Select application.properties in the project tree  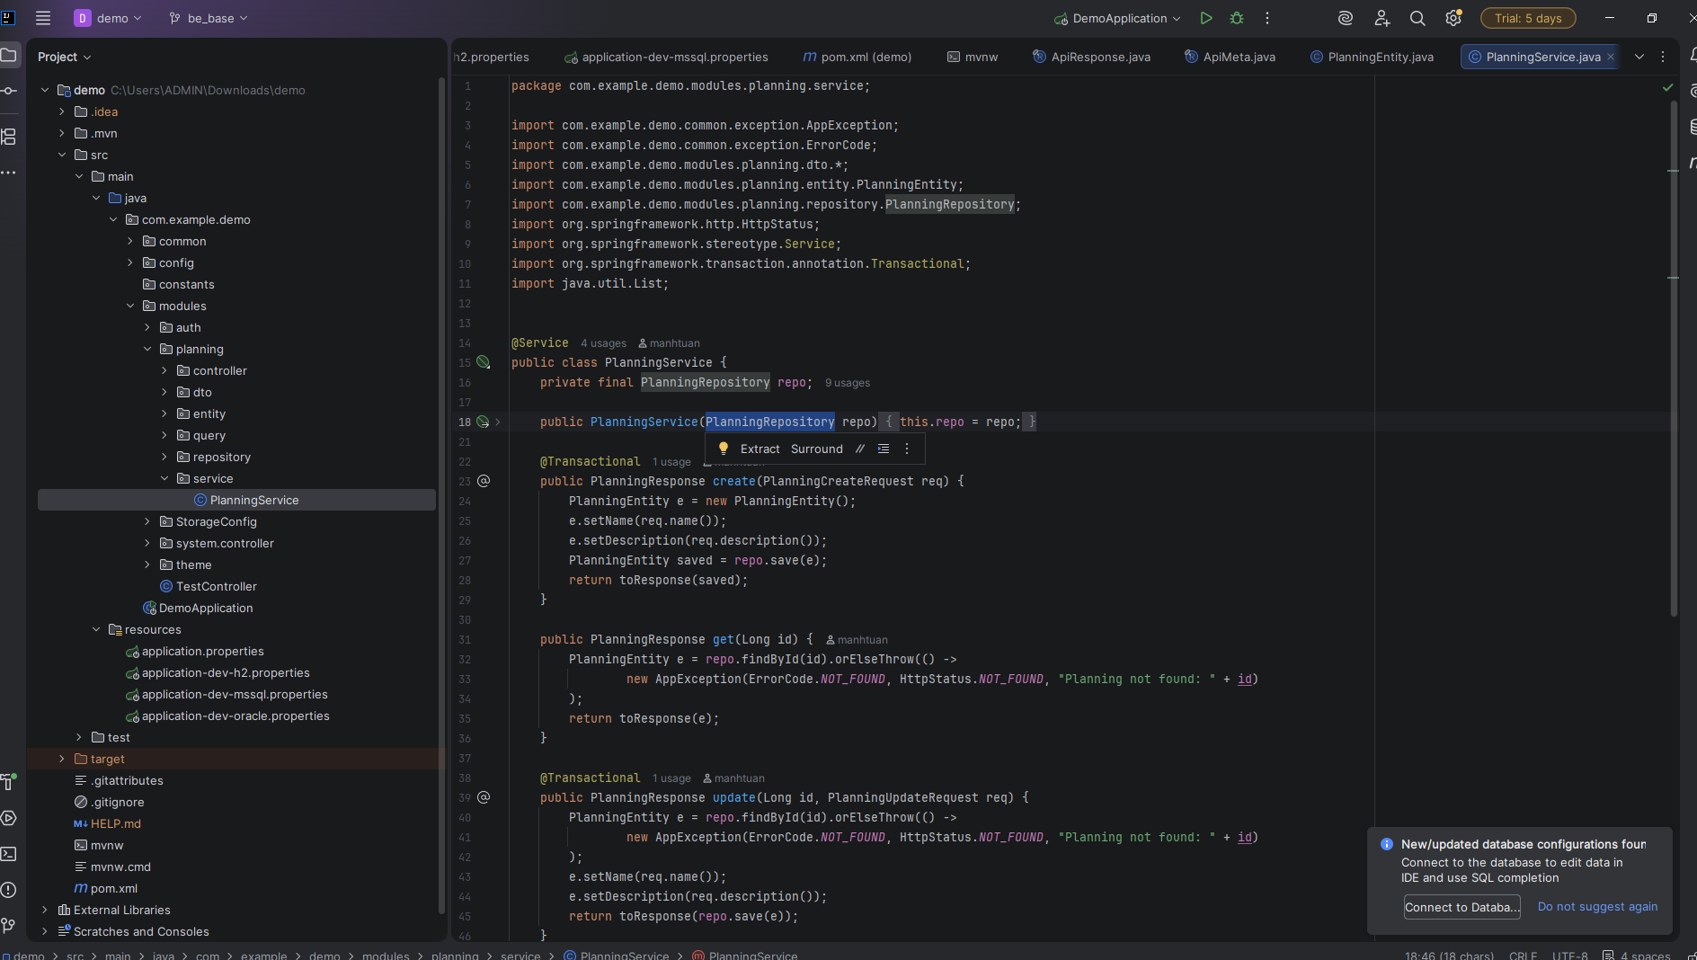(202, 651)
